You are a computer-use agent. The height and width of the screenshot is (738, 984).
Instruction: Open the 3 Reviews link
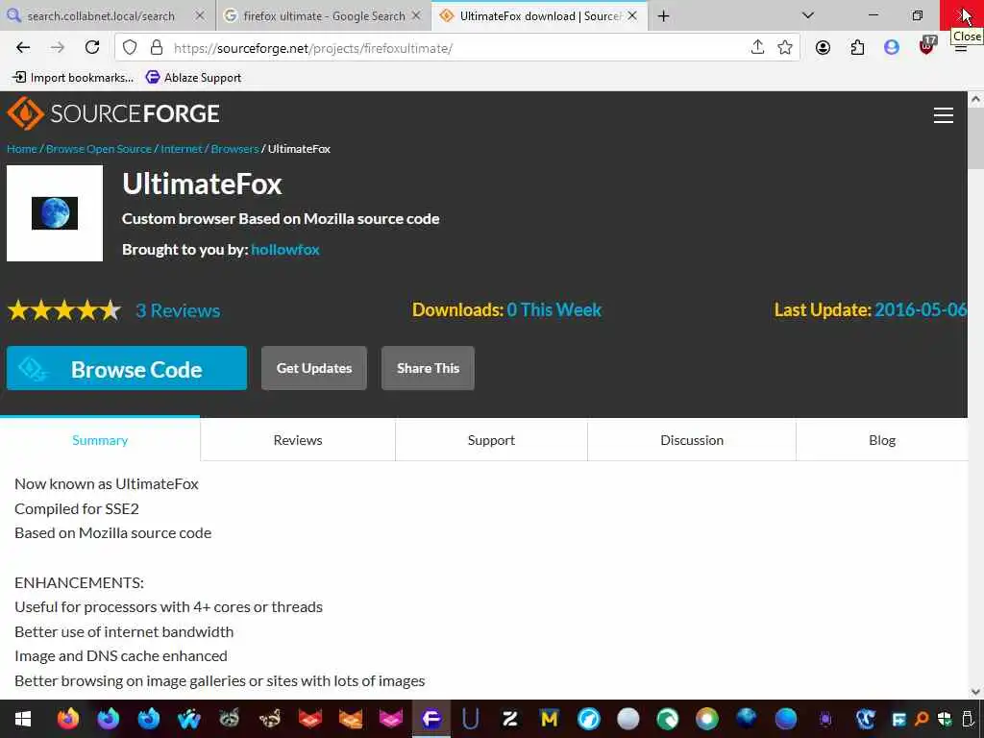click(x=178, y=310)
